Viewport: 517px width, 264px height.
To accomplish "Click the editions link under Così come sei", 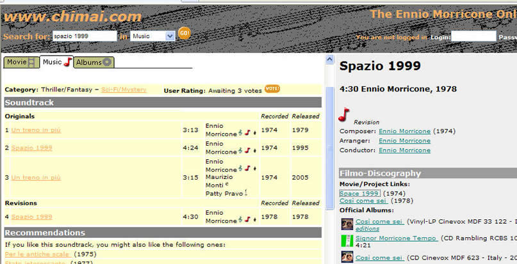I will pyautogui.click(x=367, y=229).
